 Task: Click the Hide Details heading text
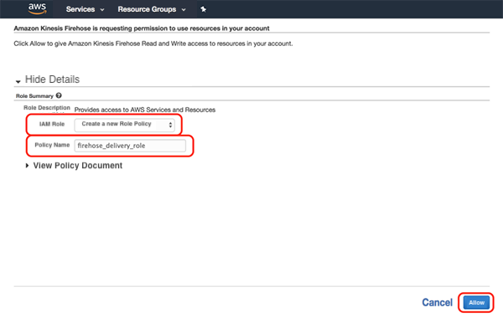pyautogui.click(x=52, y=79)
